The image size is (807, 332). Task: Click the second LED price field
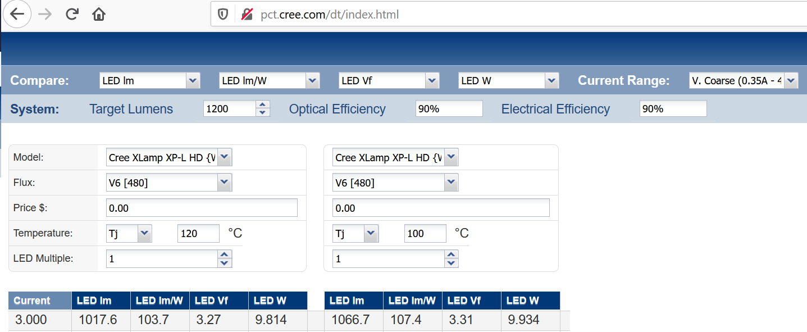point(441,208)
